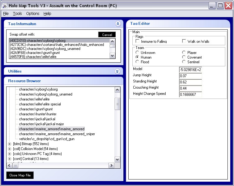Click Resource Browser scroll up arrow
This screenshot has width=234, height=186.
[117, 90]
